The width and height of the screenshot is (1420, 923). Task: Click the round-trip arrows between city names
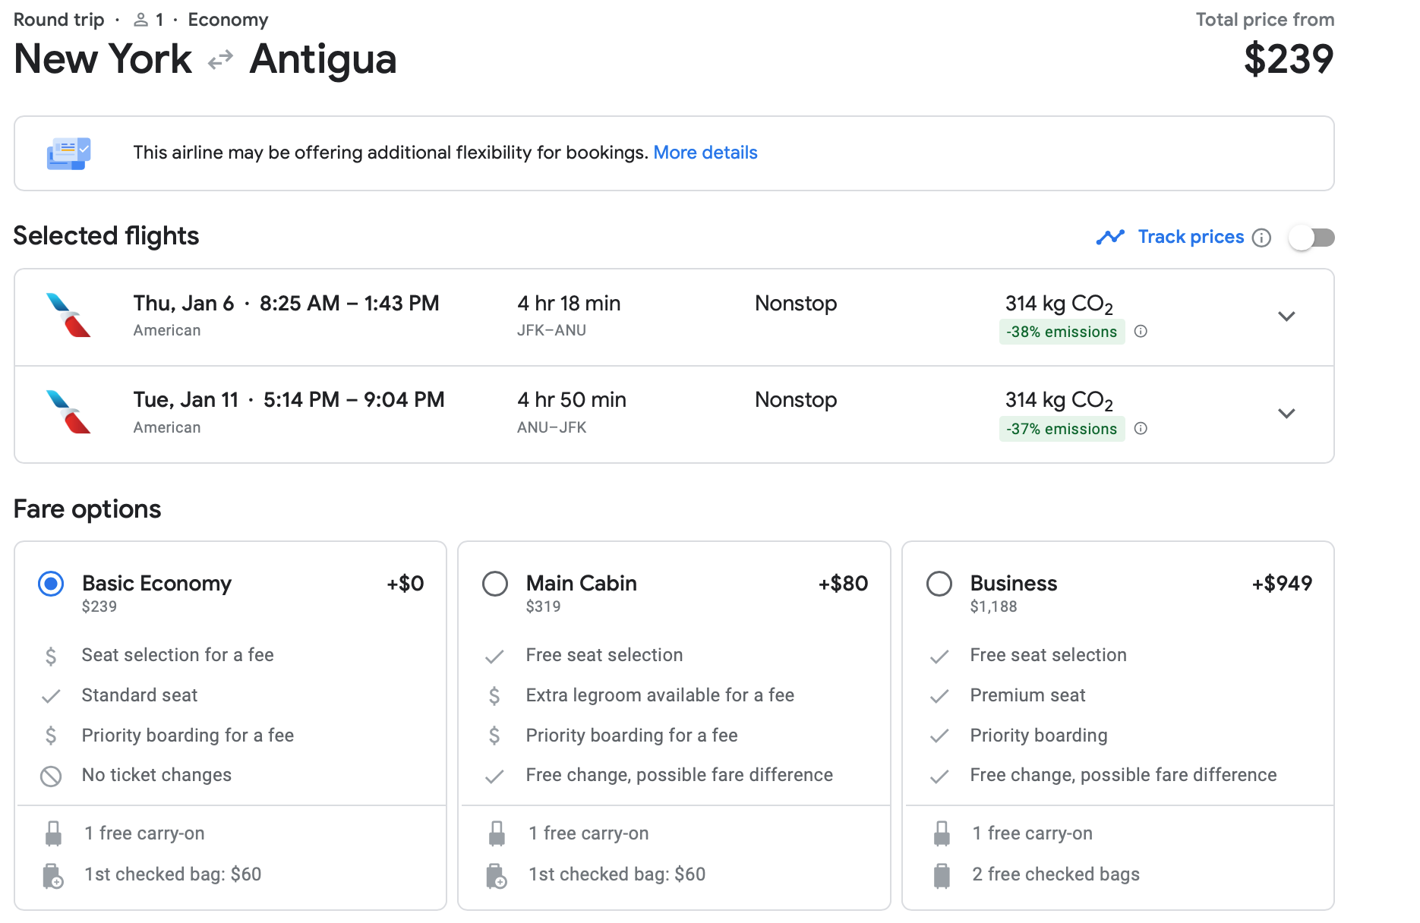click(220, 59)
